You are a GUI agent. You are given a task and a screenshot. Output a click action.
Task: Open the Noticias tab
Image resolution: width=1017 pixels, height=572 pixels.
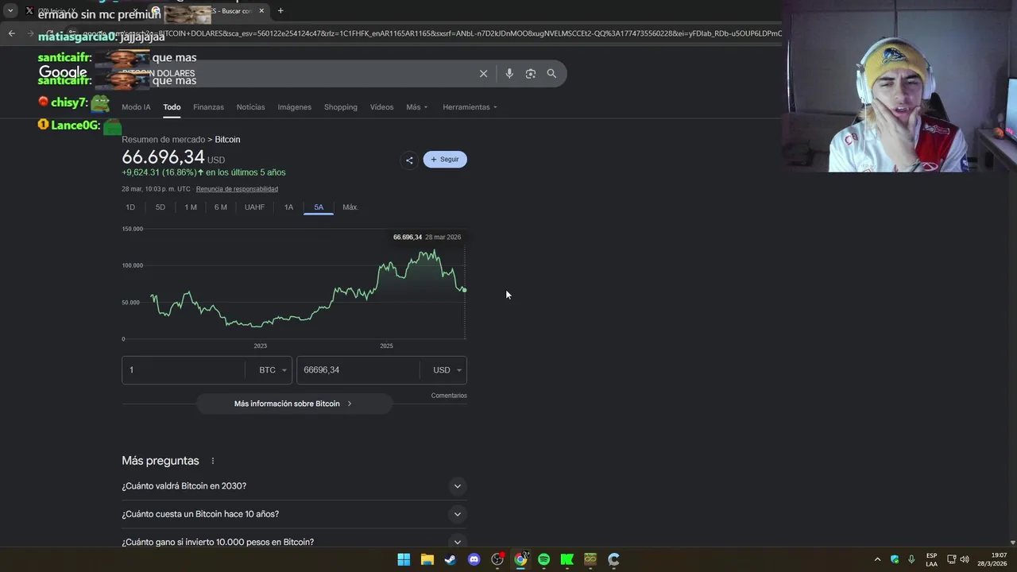250,107
